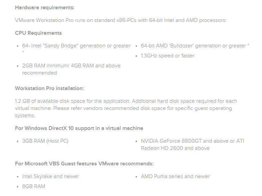This screenshot has height=196, width=262.
Task: Click the 'CPU Requirements' heading
Action: pyautogui.click(x=38, y=33)
